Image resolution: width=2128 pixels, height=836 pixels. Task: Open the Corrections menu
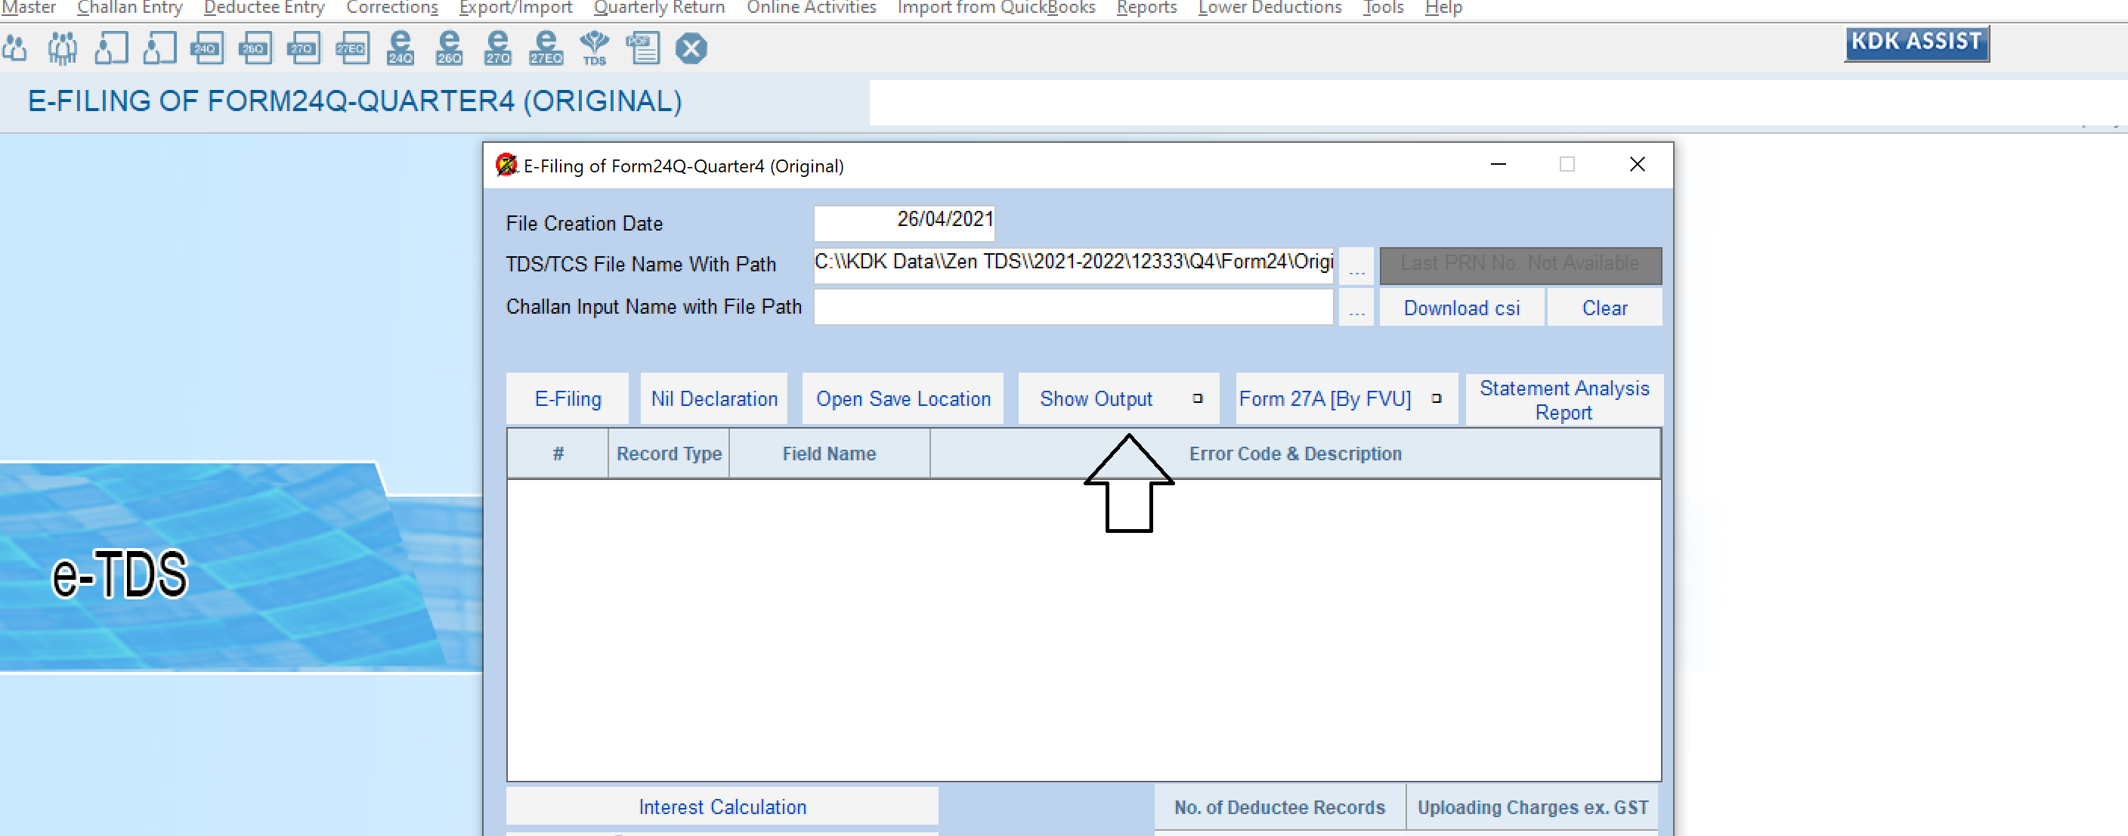(x=391, y=8)
